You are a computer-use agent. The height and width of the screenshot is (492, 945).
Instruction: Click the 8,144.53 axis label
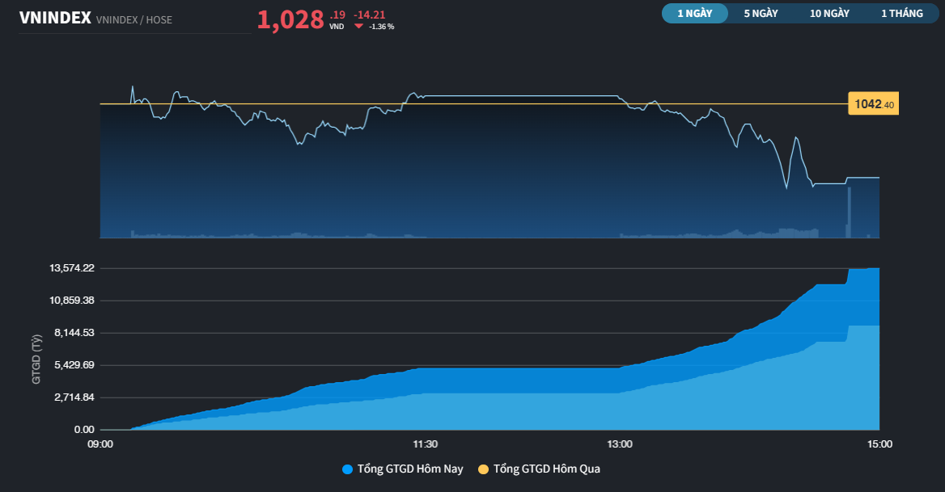tap(74, 333)
